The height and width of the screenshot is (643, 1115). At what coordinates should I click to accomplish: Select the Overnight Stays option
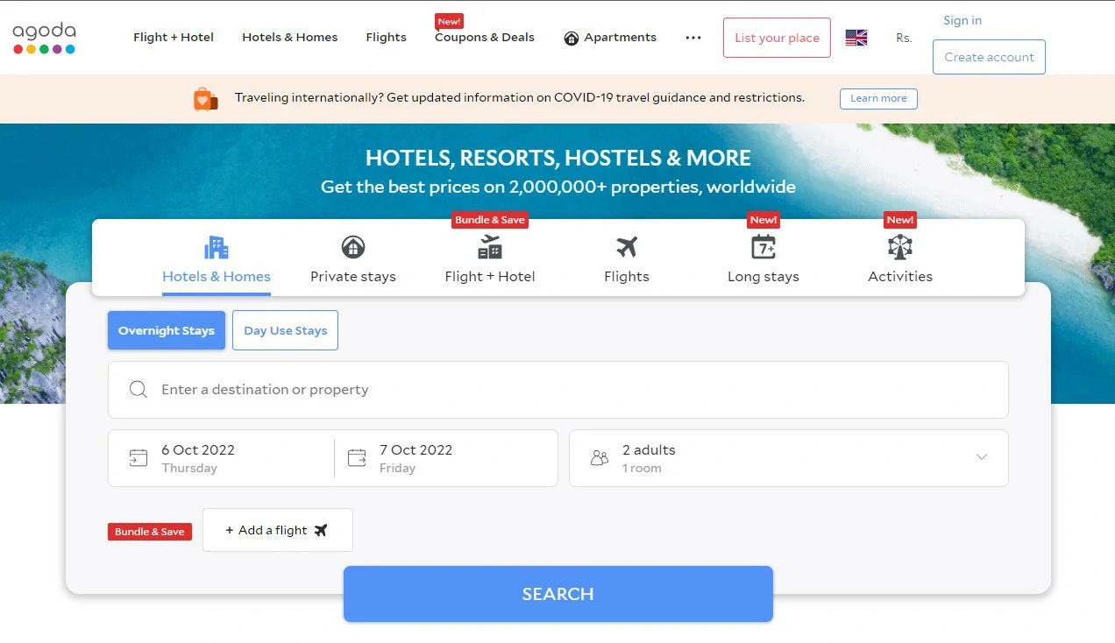(167, 330)
